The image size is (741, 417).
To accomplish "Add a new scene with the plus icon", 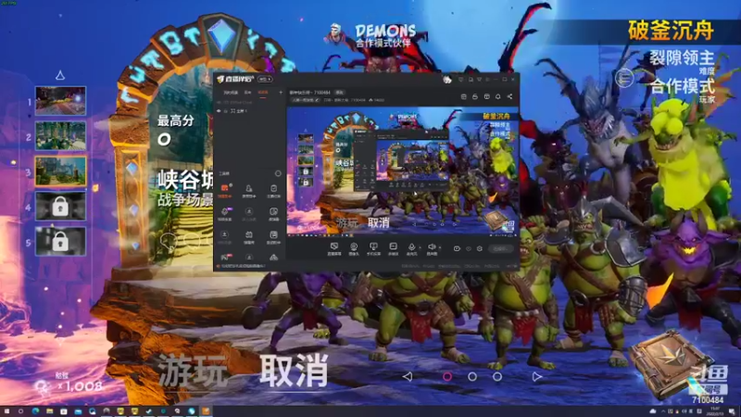I will coord(281,92).
